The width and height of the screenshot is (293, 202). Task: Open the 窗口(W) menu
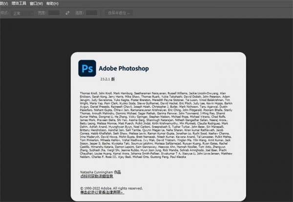[x=36, y=3]
